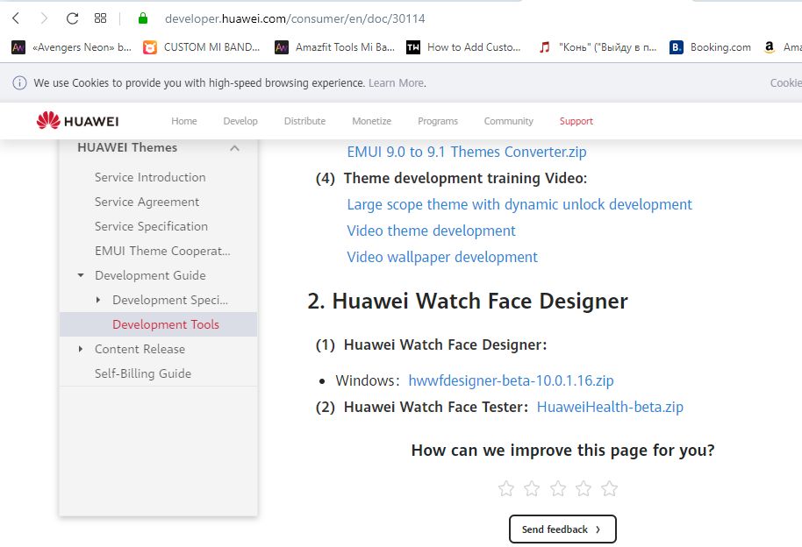The height and width of the screenshot is (547, 802).
Task: Click the Learn More cookie link
Action: 397,82
